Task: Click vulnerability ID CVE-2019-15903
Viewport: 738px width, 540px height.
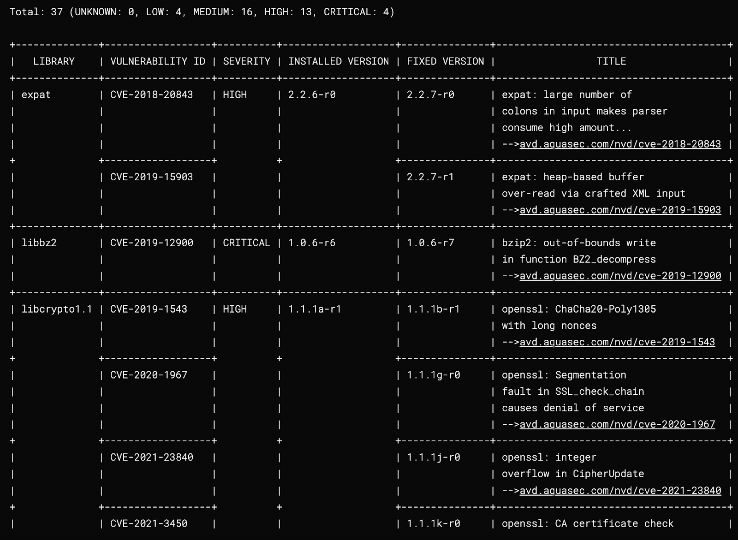Action: pyautogui.click(x=151, y=177)
